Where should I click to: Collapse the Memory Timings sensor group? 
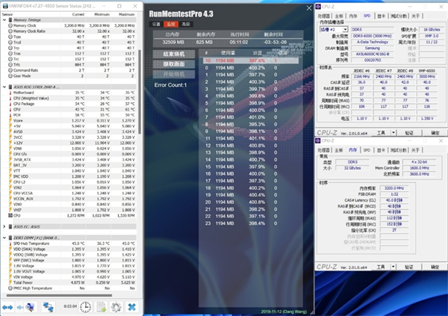pos(4,20)
